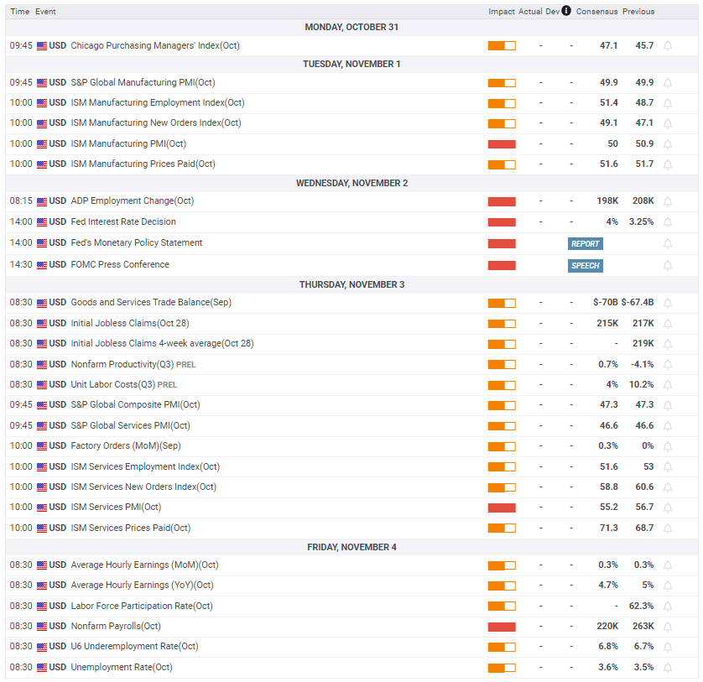703x682 pixels.
Task: Click previous value 10.2% for Unit Labor Costs
Action: (x=641, y=384)
